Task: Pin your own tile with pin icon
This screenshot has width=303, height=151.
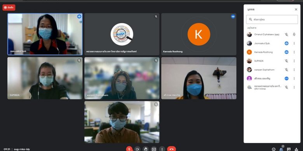Action: click(294, 34)
